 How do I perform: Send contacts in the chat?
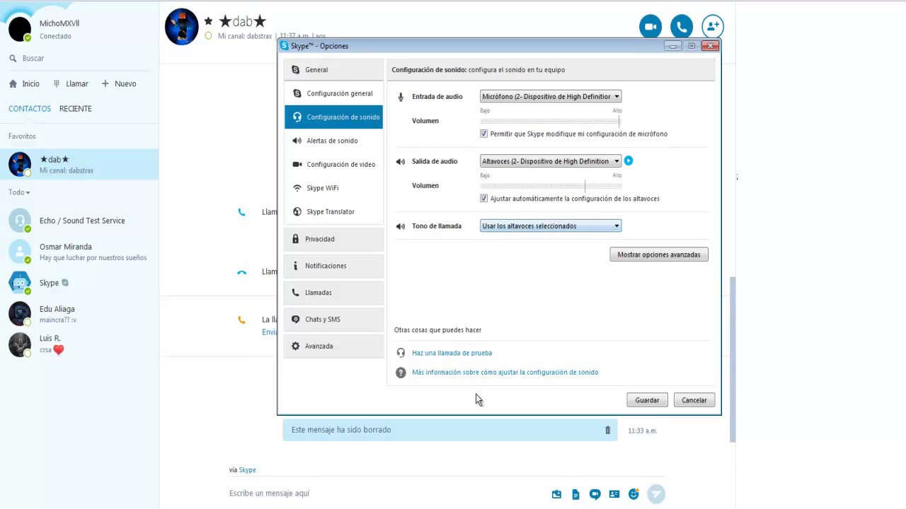[x=614, y=494]
